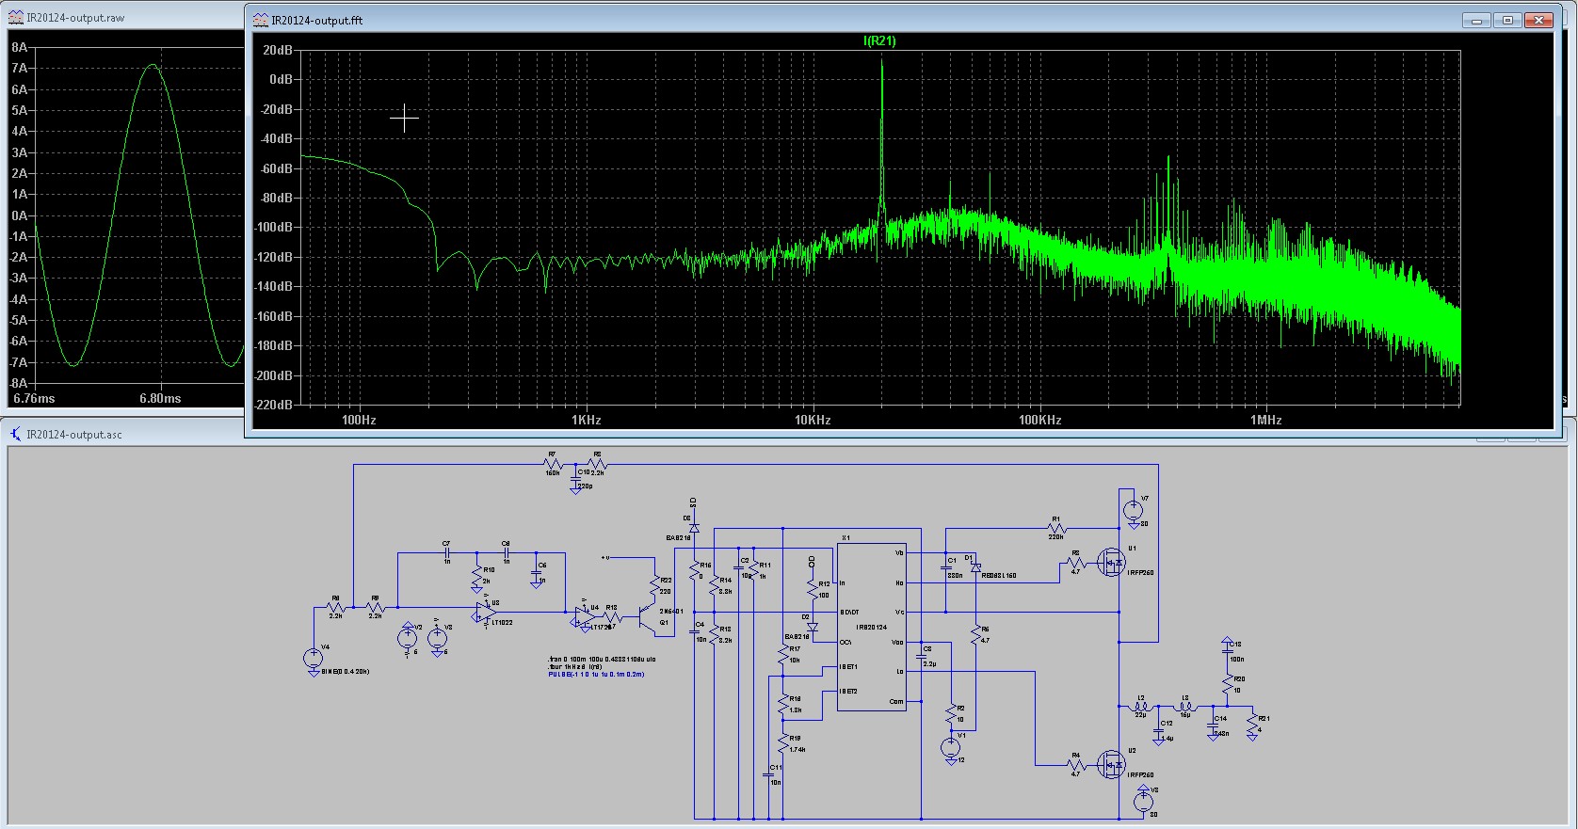This screenshot has width=1578, height=829.
Task: Click the -100dB label on FFT vertical axis
Action: coord(273,227)
